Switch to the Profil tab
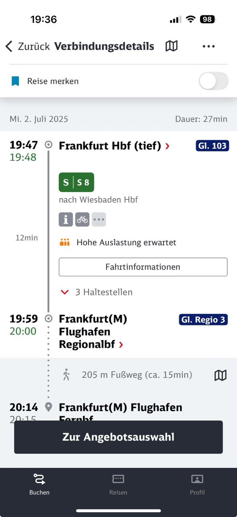237x517 pixels. coord(197,484)
